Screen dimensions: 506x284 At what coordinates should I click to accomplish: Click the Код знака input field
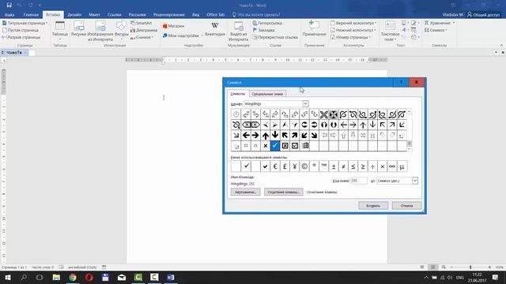click(x=359, y=181)
